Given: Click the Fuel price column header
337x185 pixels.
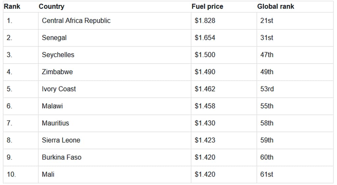Looking at the screenshot, I should click(207, 7).
